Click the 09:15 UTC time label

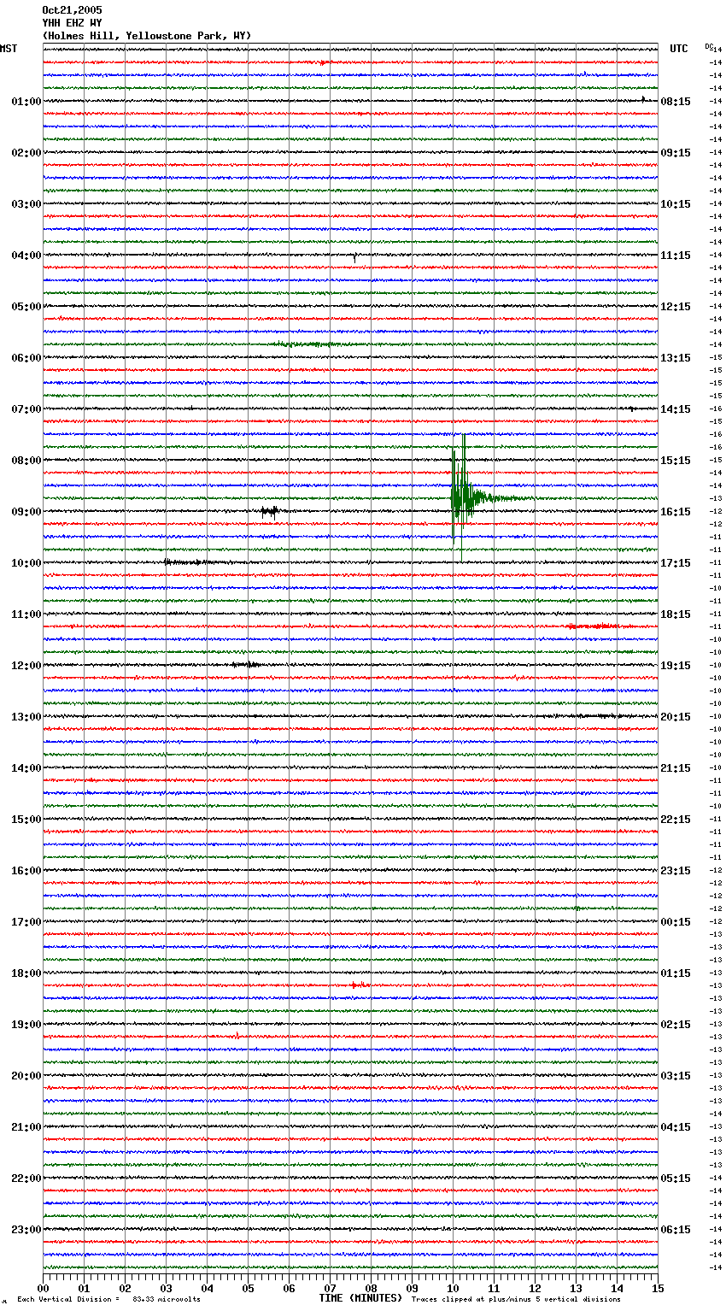(676, 153)
